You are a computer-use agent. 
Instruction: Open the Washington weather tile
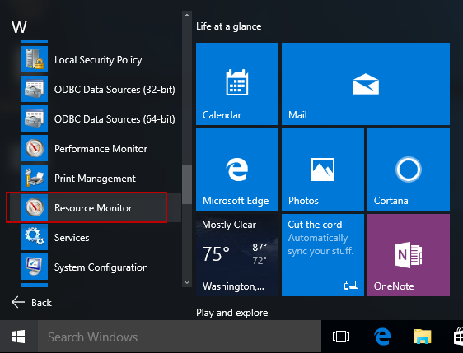pos(237,255)
